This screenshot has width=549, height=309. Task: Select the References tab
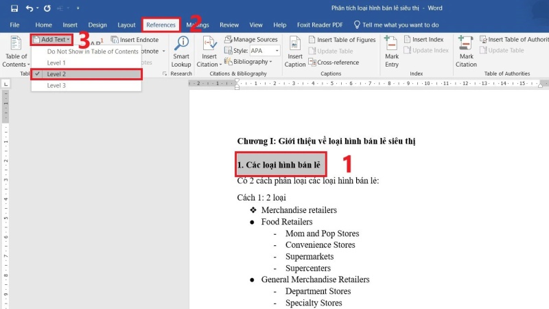[161, 25]
